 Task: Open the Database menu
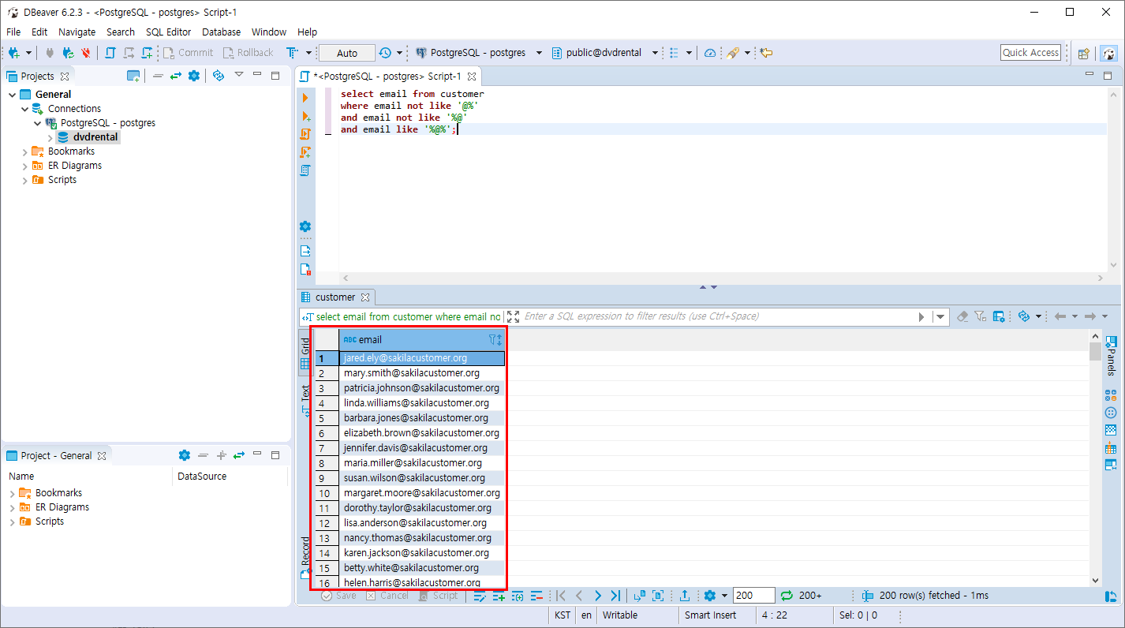221,32
